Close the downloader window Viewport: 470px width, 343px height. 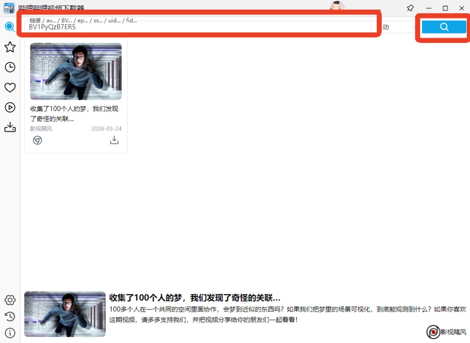[462, 8]
